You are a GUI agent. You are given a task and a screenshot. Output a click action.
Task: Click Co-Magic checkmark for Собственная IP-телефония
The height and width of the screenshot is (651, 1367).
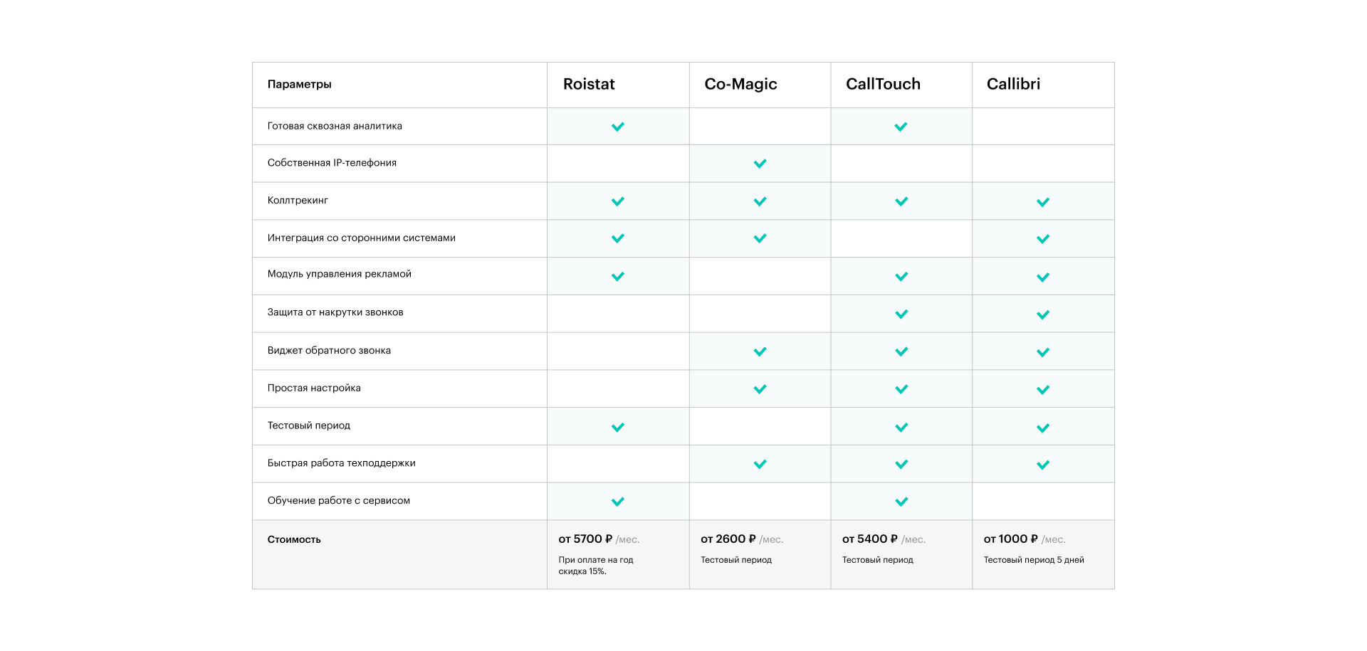point(760,164)
